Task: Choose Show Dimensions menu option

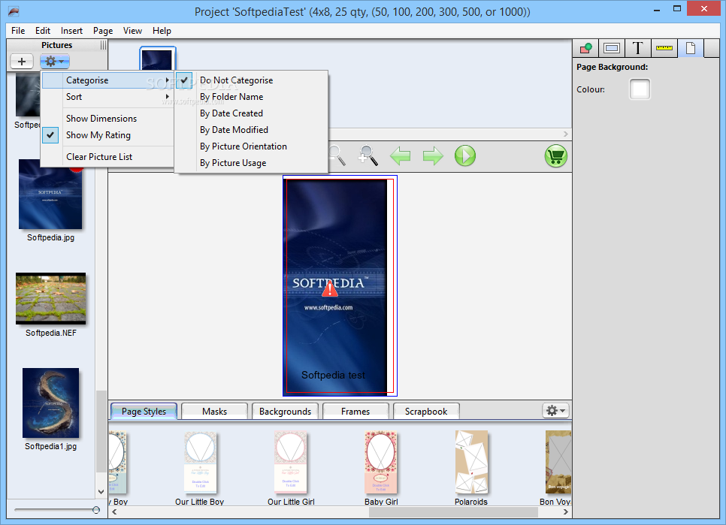Action: (x=107, y=119)
